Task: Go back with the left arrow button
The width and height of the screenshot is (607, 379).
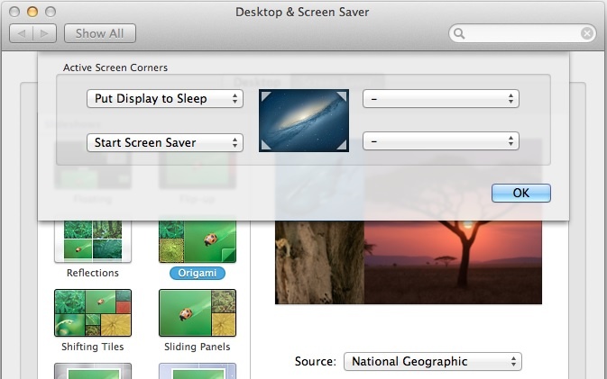Action: (22, 33)
